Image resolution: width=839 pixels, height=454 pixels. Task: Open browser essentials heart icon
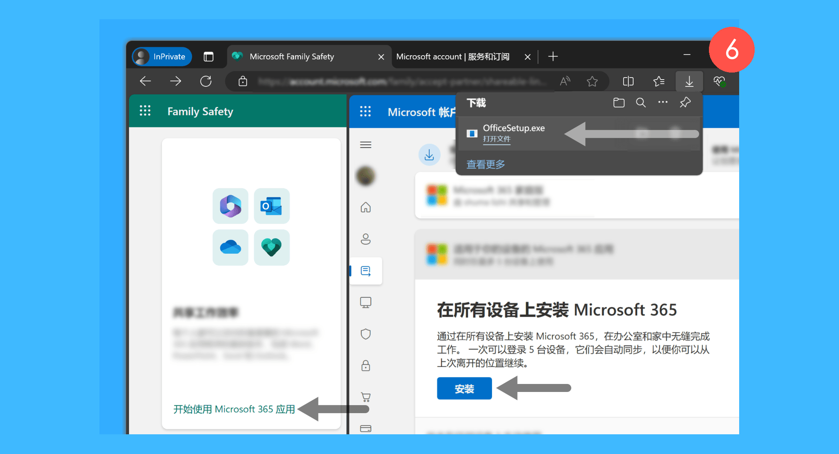coord(720,81)
